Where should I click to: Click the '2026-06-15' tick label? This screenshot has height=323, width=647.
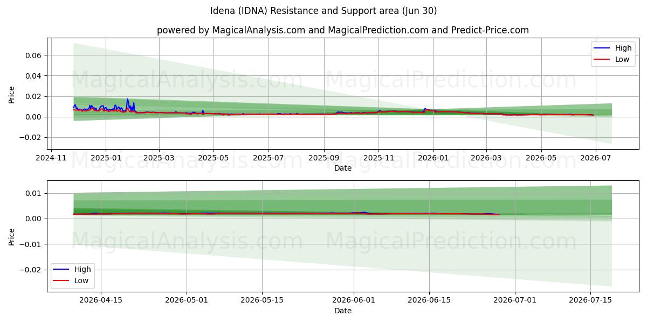pos(429,300)
